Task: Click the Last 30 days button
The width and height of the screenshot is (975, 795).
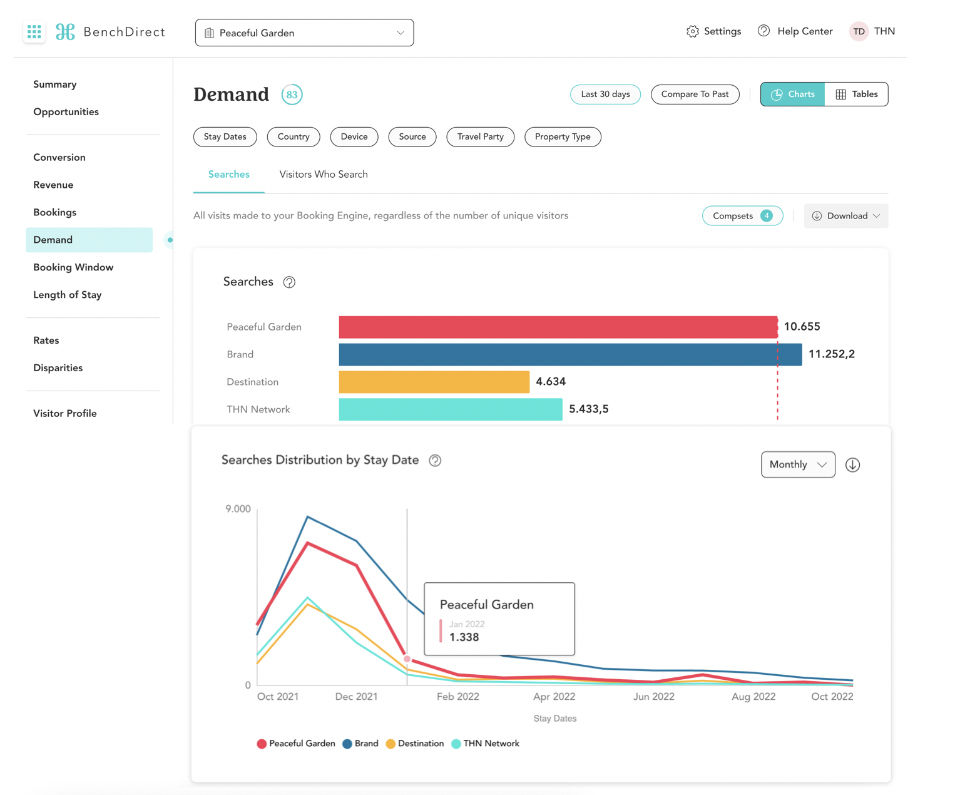Action: [x=605, y=95]
